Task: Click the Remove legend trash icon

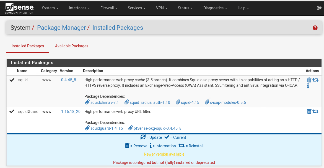Action: tap(127, 146)
